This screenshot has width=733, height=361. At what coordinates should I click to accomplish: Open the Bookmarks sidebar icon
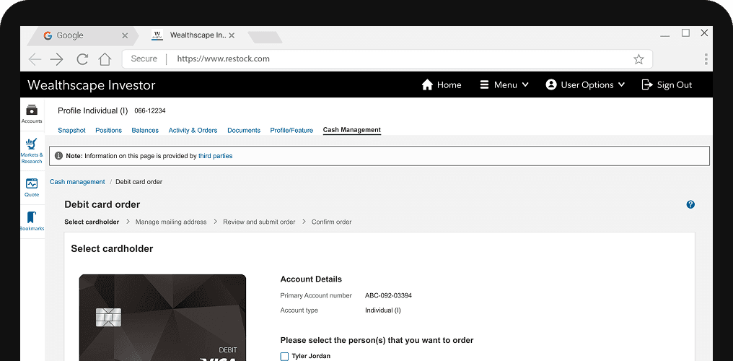click(32, 222)
